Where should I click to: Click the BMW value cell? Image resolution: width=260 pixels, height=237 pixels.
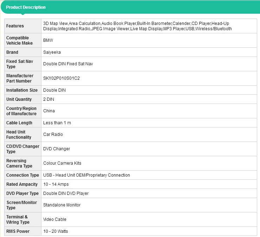coord(149,40)
